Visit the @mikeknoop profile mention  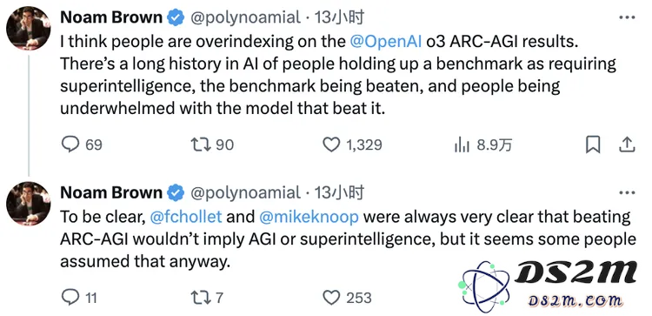tap(309, 217)
